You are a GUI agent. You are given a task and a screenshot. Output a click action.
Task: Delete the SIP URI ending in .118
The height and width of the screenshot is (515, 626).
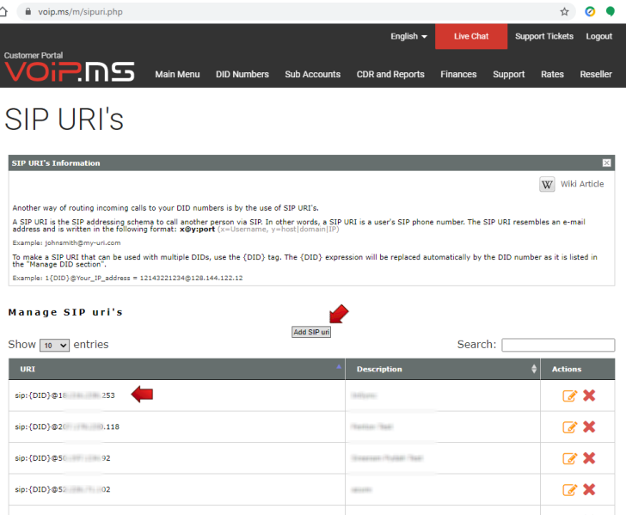coord(589,426)
